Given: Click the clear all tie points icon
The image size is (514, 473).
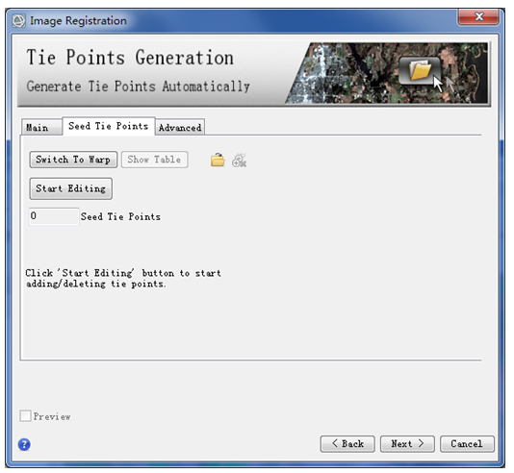Looking at the screenshot, I should [240, 160].
